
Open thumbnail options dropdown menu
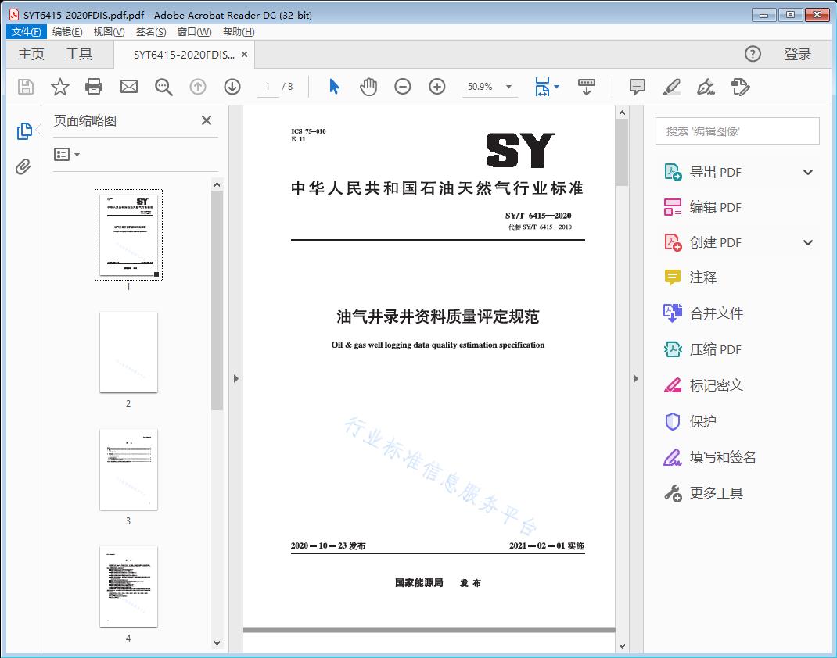point(67,155)
